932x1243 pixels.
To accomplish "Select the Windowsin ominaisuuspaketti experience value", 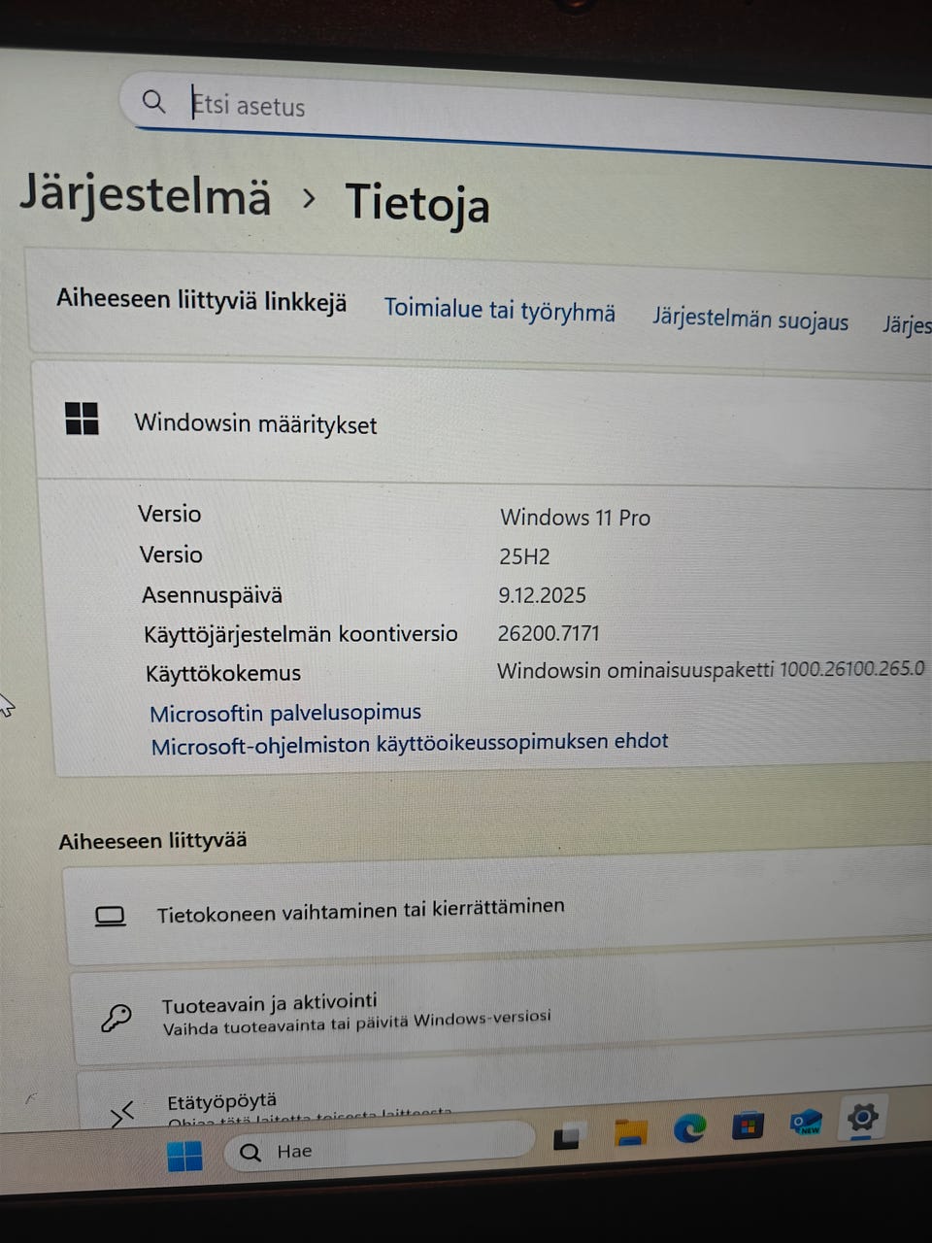I will tap(711, 670).
